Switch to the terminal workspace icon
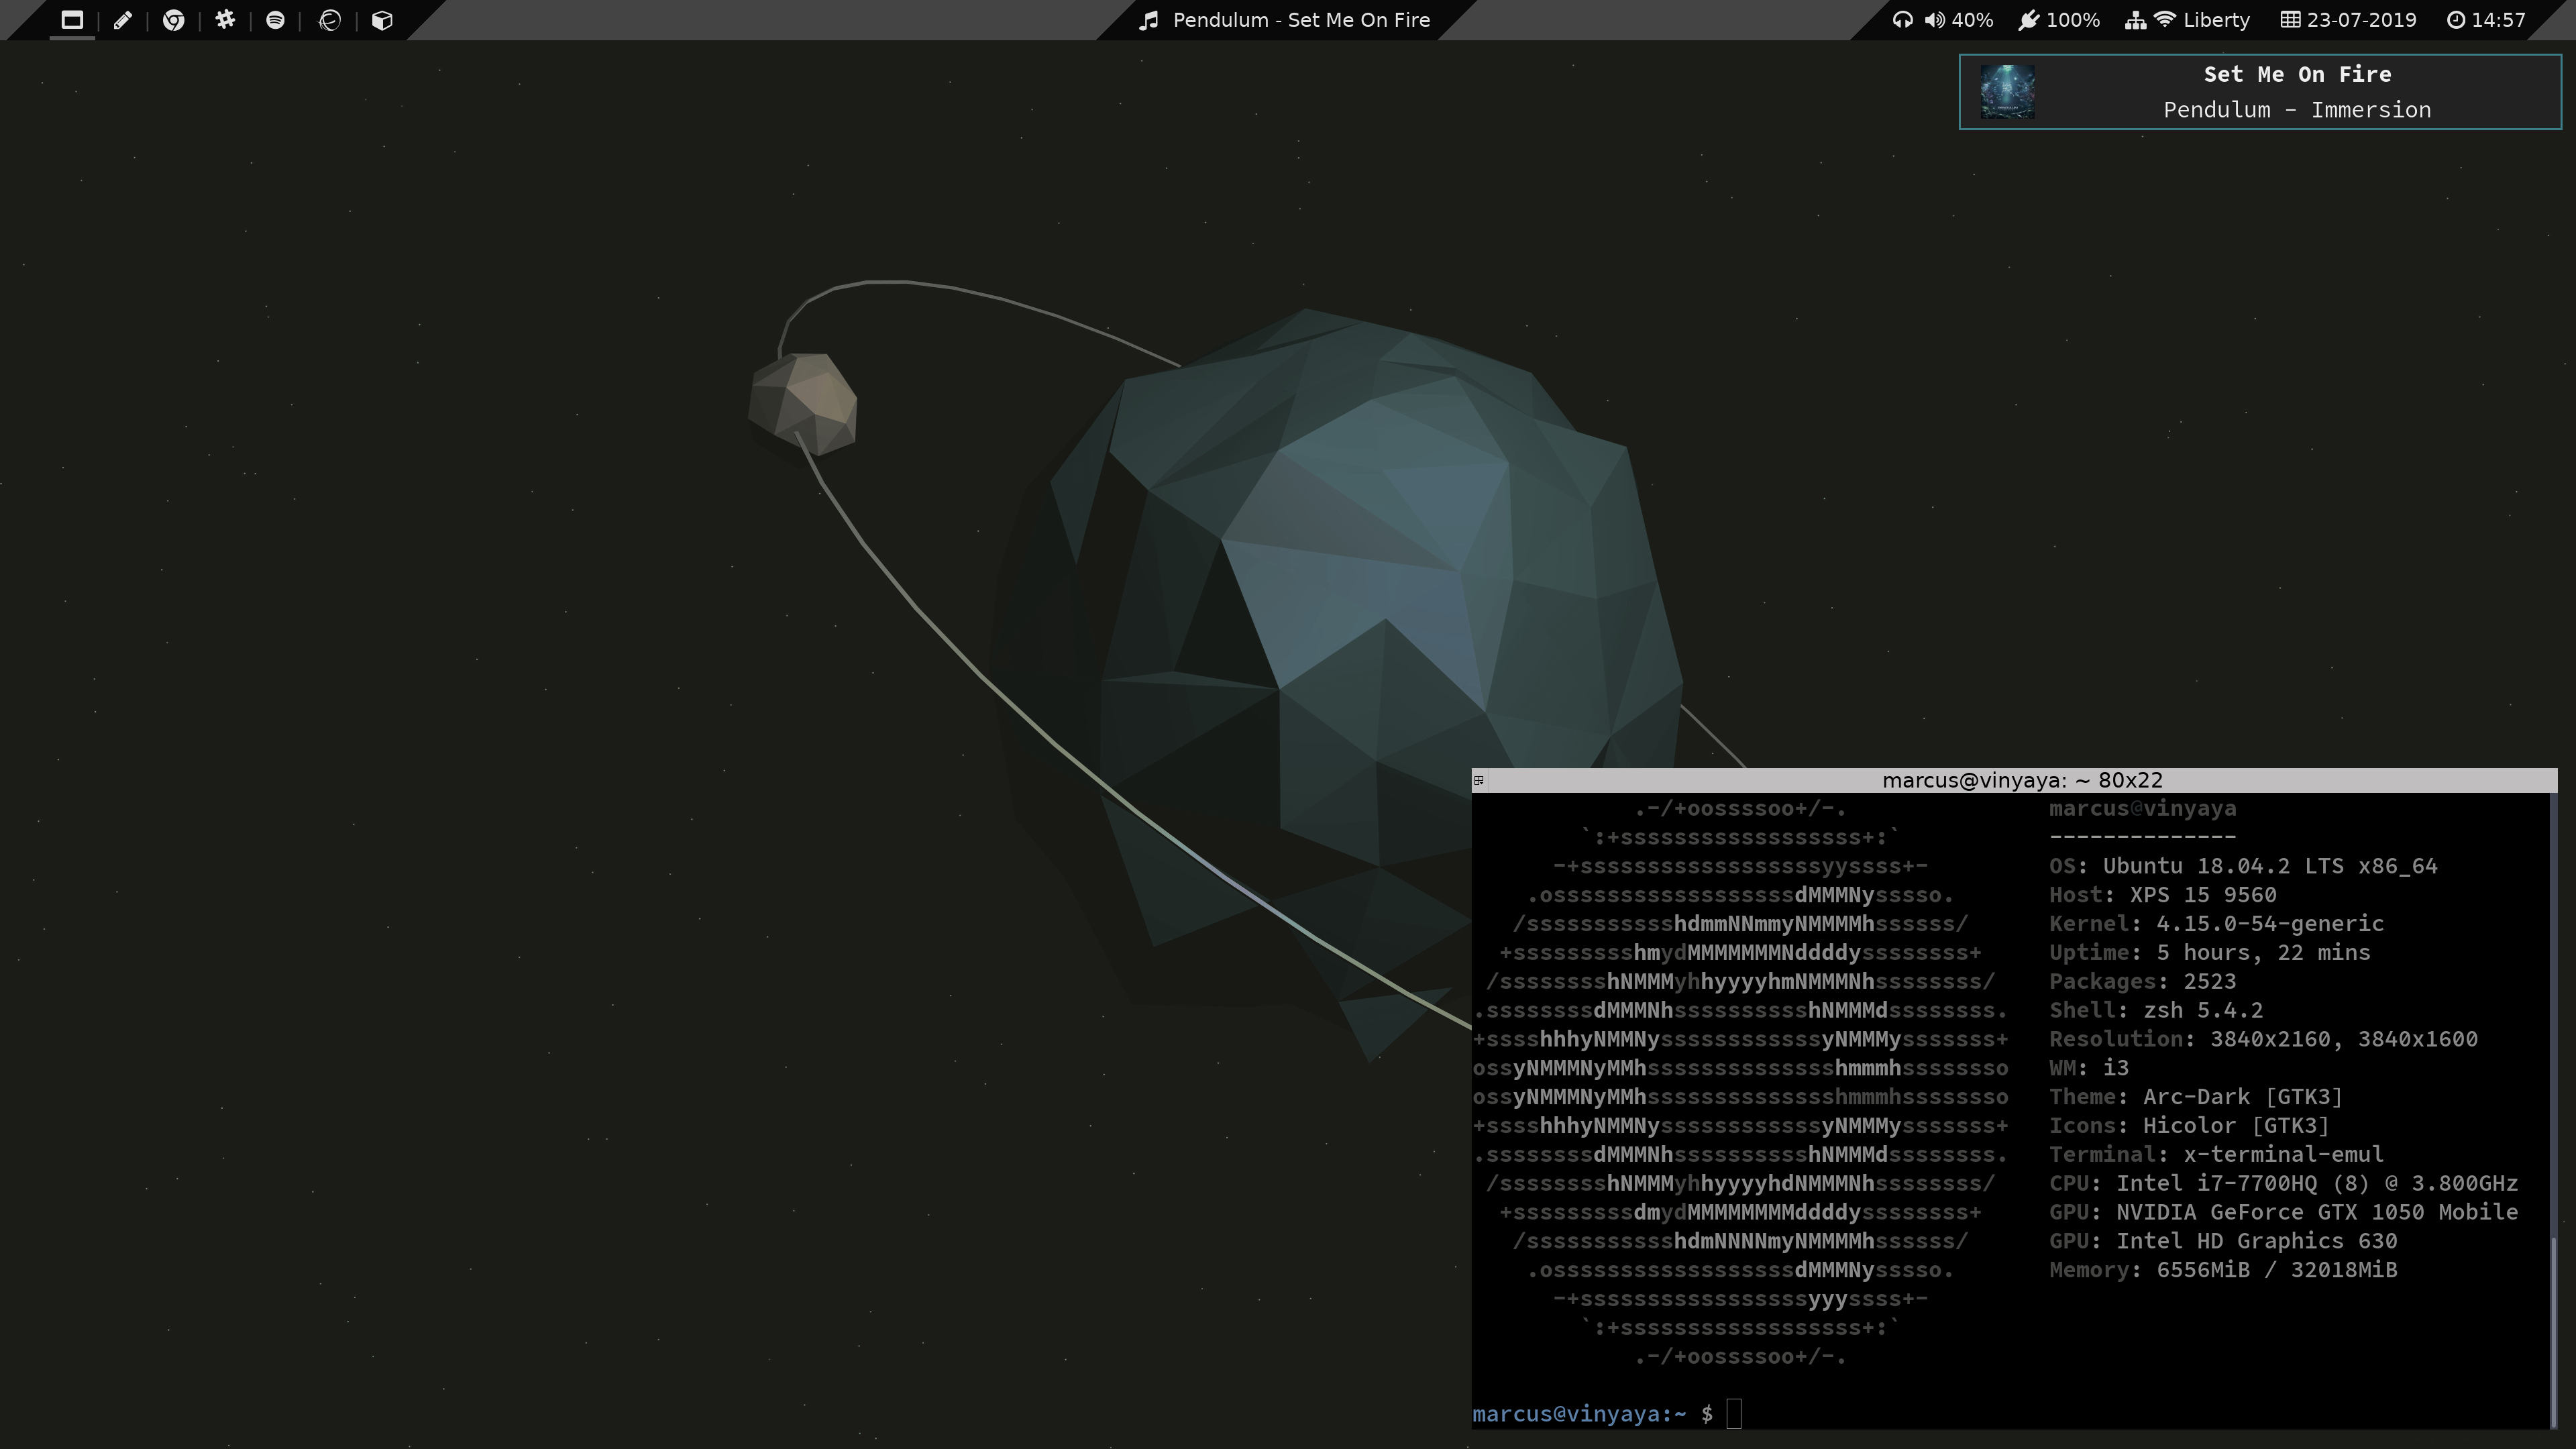The height and width of the screenshot is (1449, 2576). tap(72, 20)
